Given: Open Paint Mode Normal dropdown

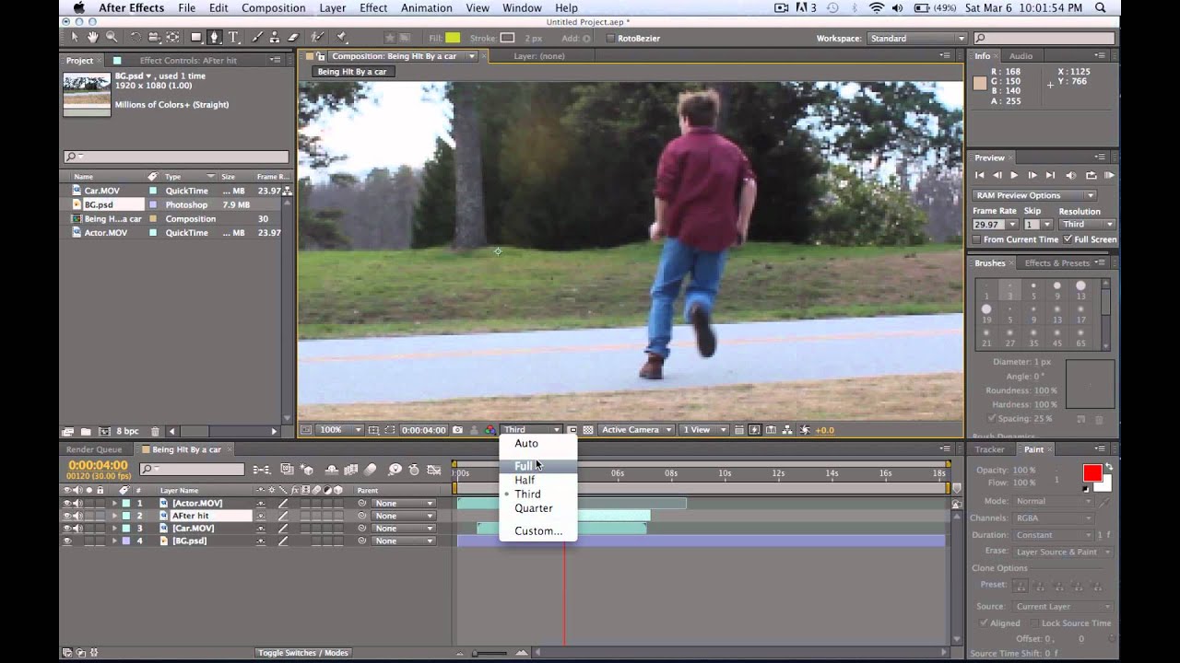Looking at the screenshot, I should 1054,502.
